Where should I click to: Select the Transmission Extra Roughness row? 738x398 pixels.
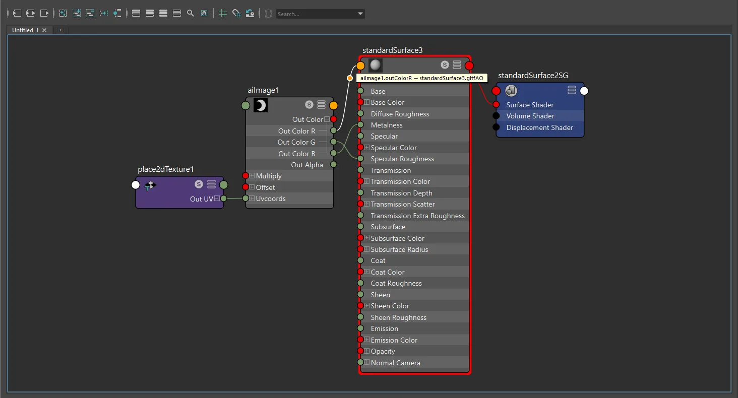pos(415,216)
